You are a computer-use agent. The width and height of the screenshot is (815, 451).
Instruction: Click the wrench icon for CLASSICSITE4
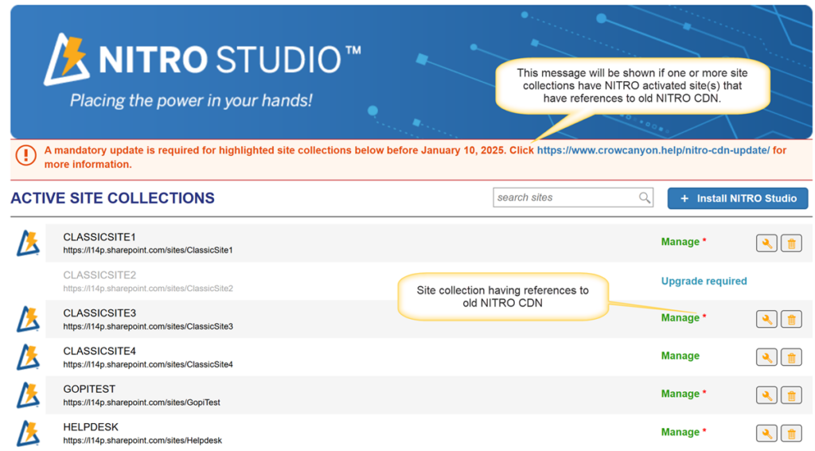coord(766,357)
